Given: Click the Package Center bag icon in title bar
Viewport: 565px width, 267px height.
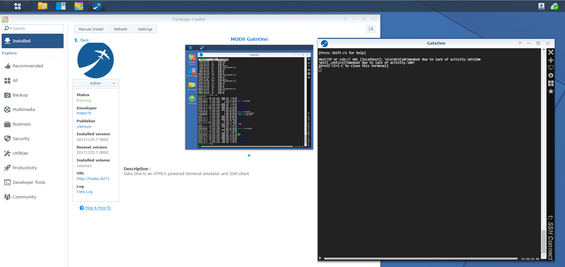Looking at the screenshot, I should click(x=5, y=19).
